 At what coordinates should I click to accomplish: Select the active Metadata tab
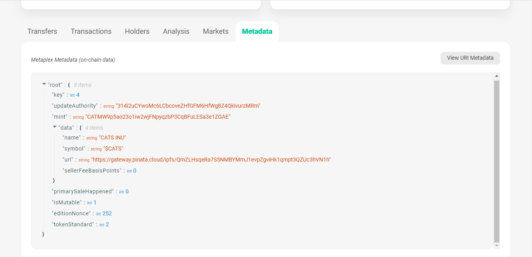[257, 31]
